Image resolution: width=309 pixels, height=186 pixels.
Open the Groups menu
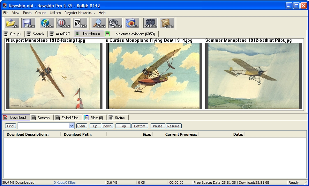pyautogui.click(x=41, y=13)
